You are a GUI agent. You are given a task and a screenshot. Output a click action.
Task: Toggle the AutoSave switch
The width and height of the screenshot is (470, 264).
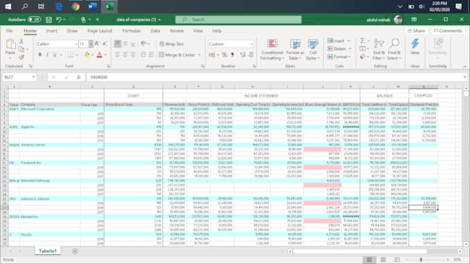coord(34,19)
